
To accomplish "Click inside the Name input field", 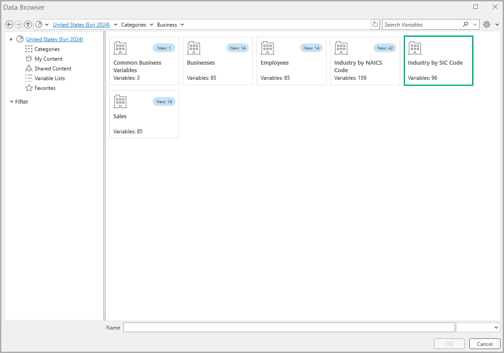I will coord(288,327).
